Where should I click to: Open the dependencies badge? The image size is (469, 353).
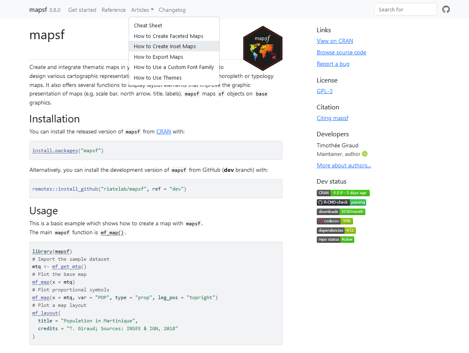point(336,231)
